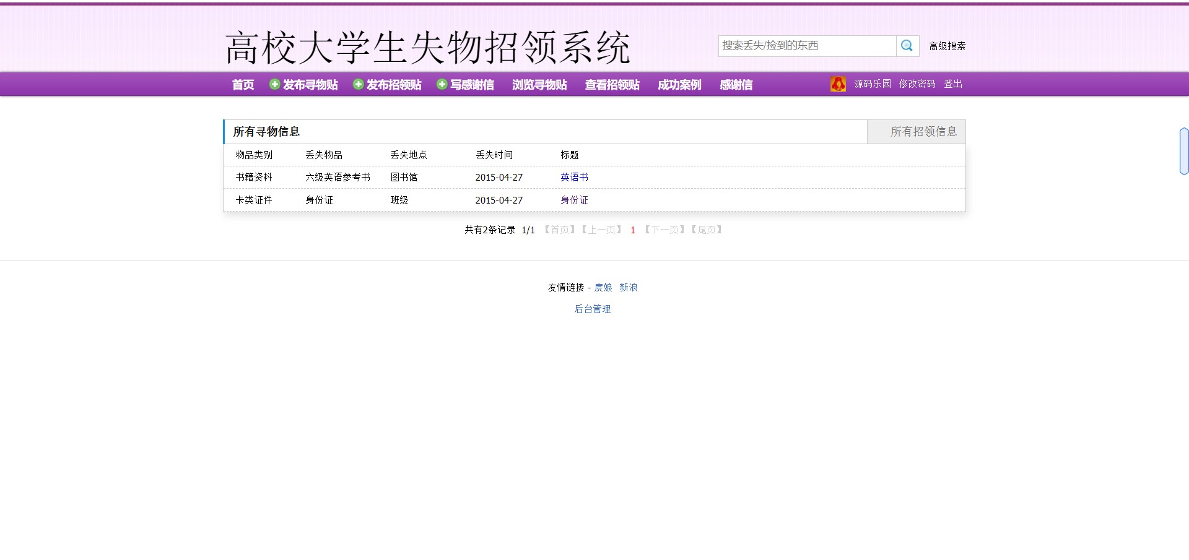The width and height of the screenshot is (1189, 560).
Task: Open the 首页 navigation item
Action: pyautogui.click(x=243, y=85)
